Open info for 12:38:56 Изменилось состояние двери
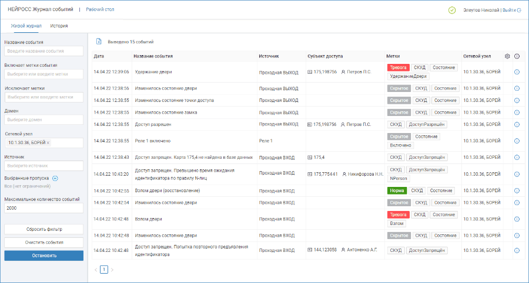 (517, 88)
